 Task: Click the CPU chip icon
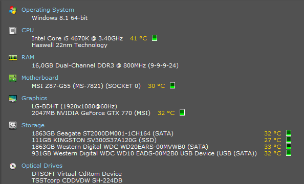pos(13,31)
